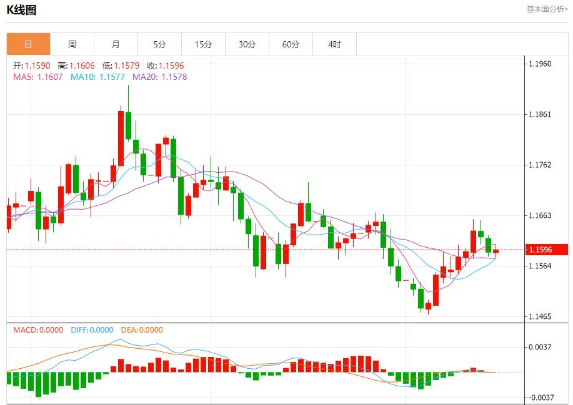Select the 5分 timeframe
The height and width of the screenshot is (405, 573).
coord(160,44)
